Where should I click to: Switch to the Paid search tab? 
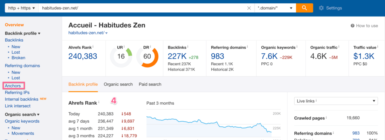[150, 84]
